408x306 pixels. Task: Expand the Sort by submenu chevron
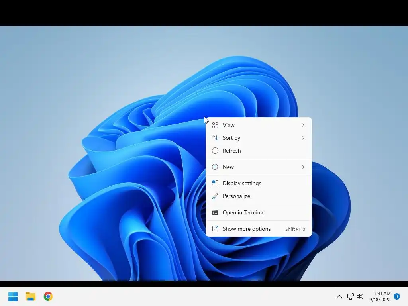(303, 138)
